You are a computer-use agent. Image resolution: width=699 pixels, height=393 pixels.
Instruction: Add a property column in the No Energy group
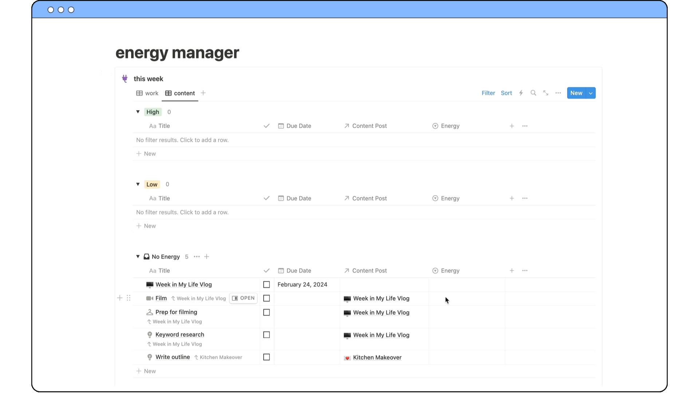pos(512,271)
